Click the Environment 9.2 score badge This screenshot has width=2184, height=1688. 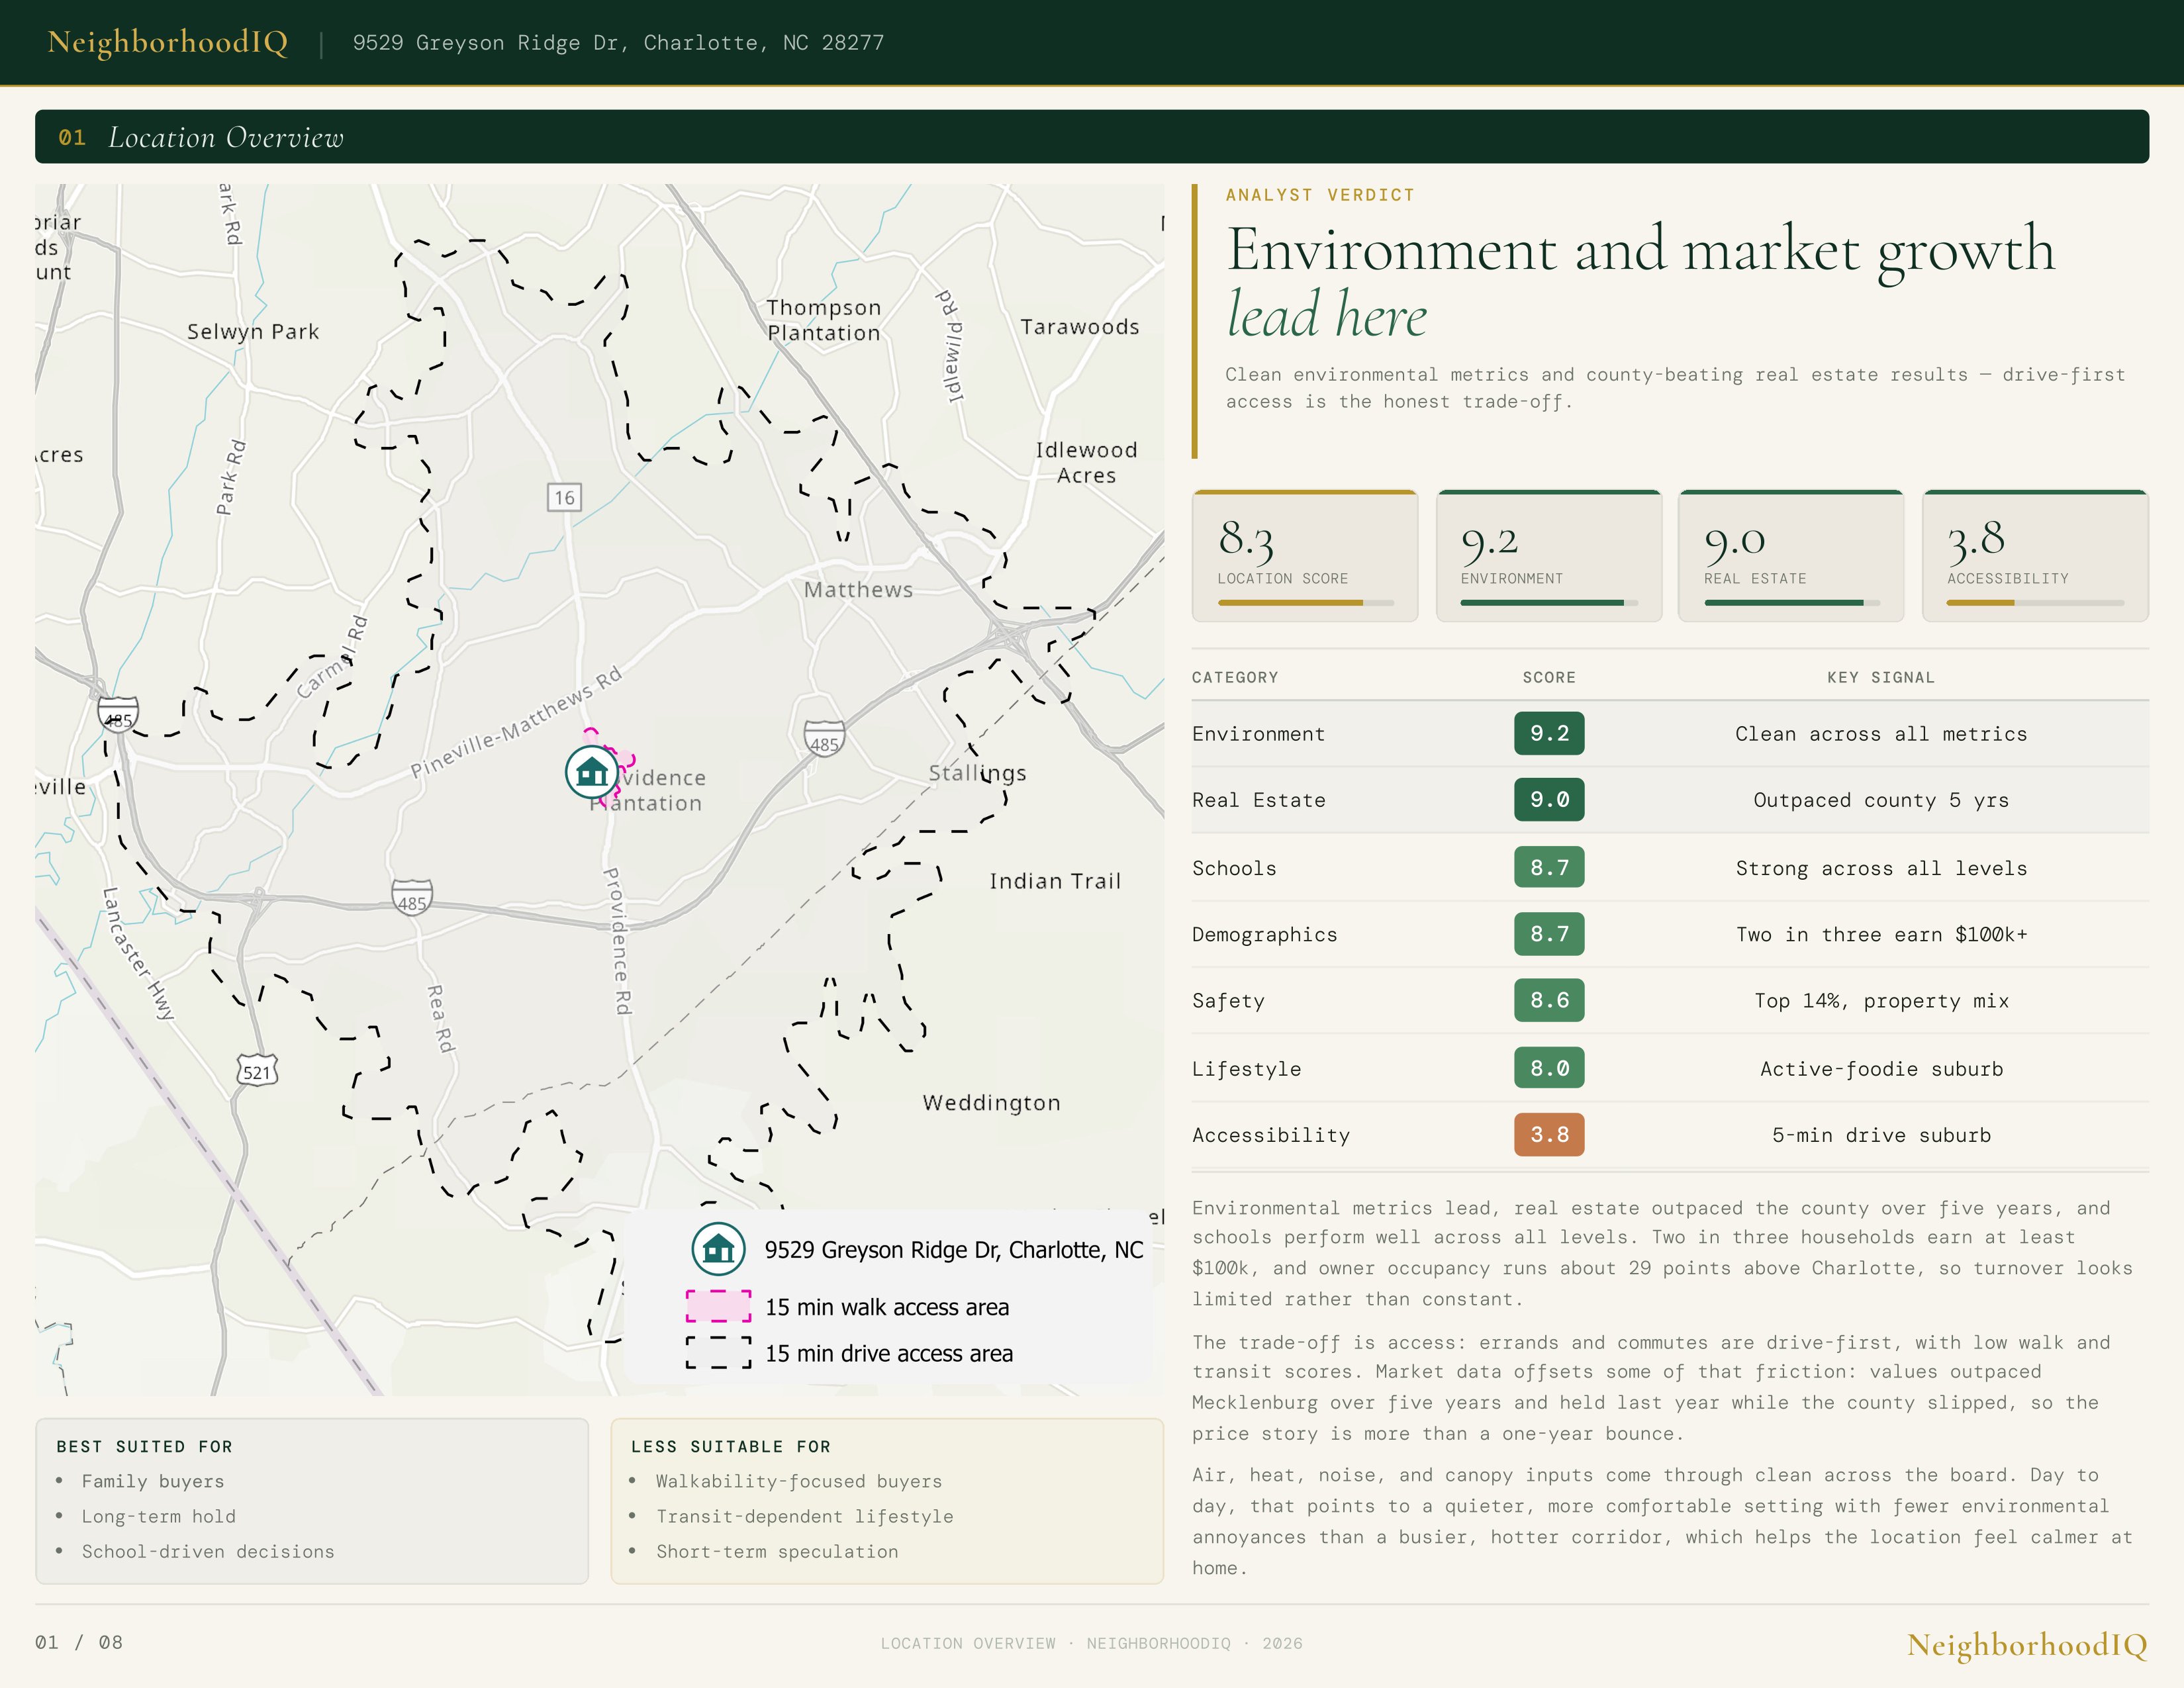[x=1549, y=733]
